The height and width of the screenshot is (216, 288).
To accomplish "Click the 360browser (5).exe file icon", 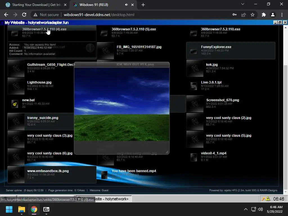I will (104, 33).
